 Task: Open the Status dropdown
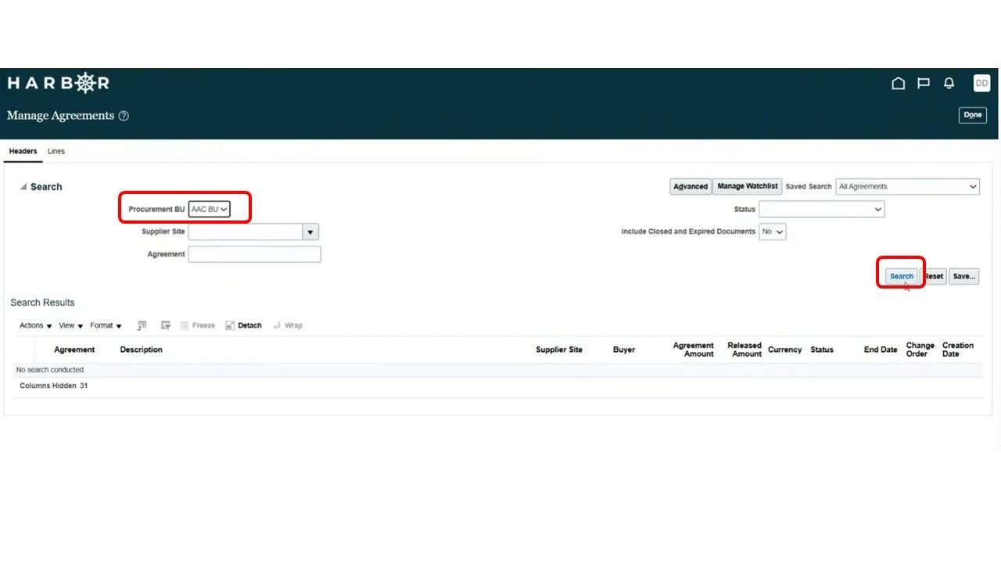pyautogui.click(x=821, y=209)
